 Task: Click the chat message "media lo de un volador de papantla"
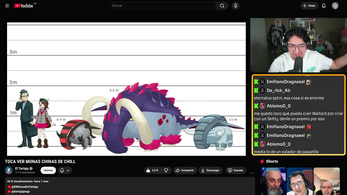click(286, 152)
